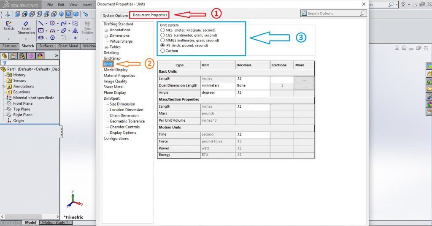Click the Plane sketch tool icon
The image size is (432, 226).
tap(75, 23)
